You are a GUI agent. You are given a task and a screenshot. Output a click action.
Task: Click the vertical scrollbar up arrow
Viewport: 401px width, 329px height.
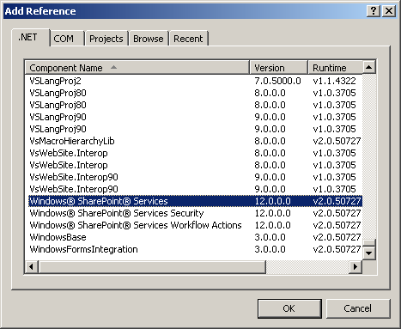(369, 67)
